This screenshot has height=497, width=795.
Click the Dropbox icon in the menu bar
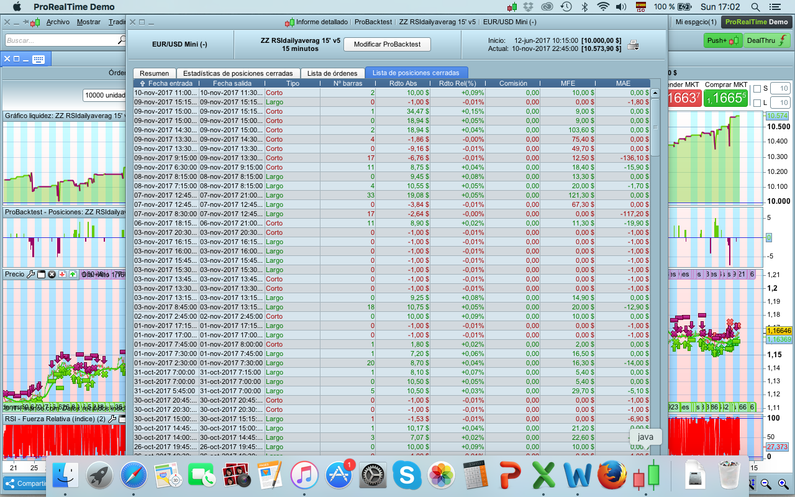[x=529, y=7]
